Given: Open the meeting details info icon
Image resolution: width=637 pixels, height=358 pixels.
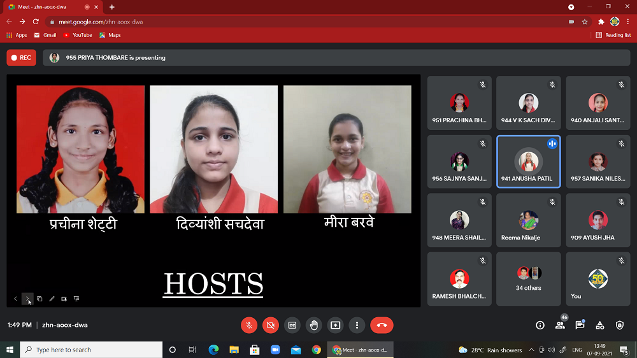Looking at the screenshot, I should tap(540, 325).
